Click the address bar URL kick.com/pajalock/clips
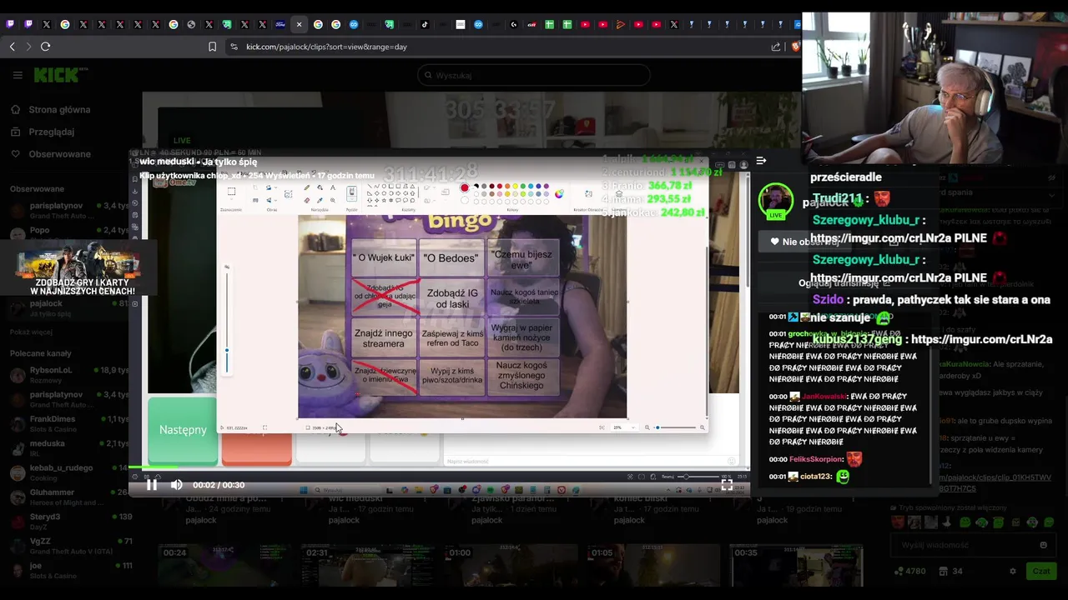The image size is (1068, 600). tap(326, 47)
